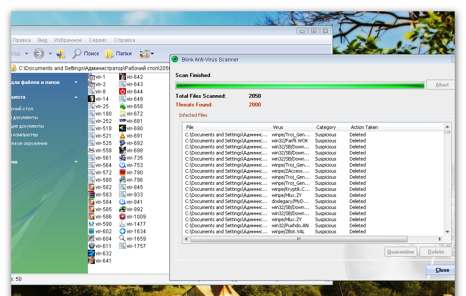Click the vir-690 speaker icon
Screen dimensions: 466x296
[x=122, y=128]
